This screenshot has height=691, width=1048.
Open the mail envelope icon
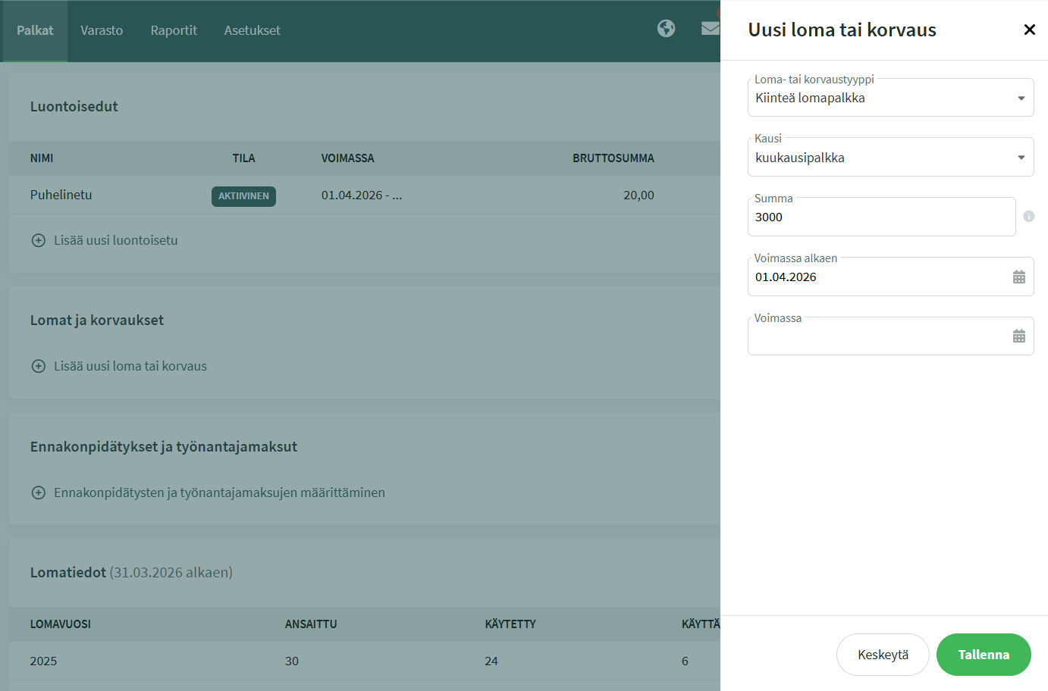710,29
